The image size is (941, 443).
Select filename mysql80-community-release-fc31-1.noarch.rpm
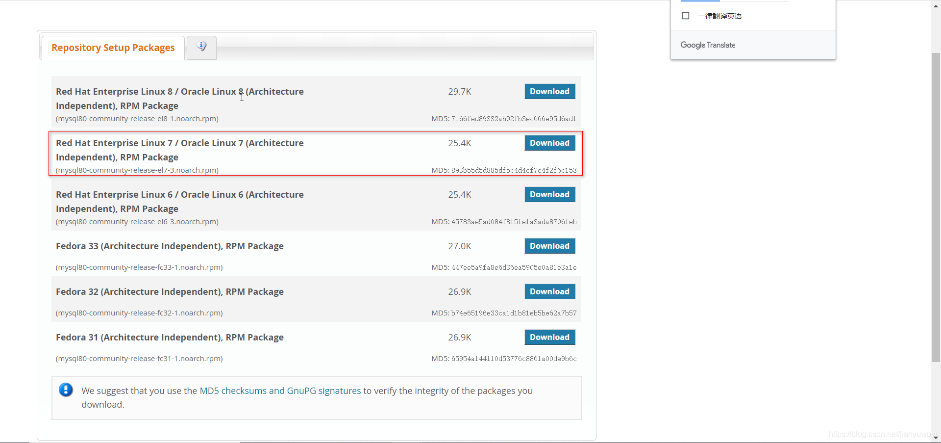(139, 359)
